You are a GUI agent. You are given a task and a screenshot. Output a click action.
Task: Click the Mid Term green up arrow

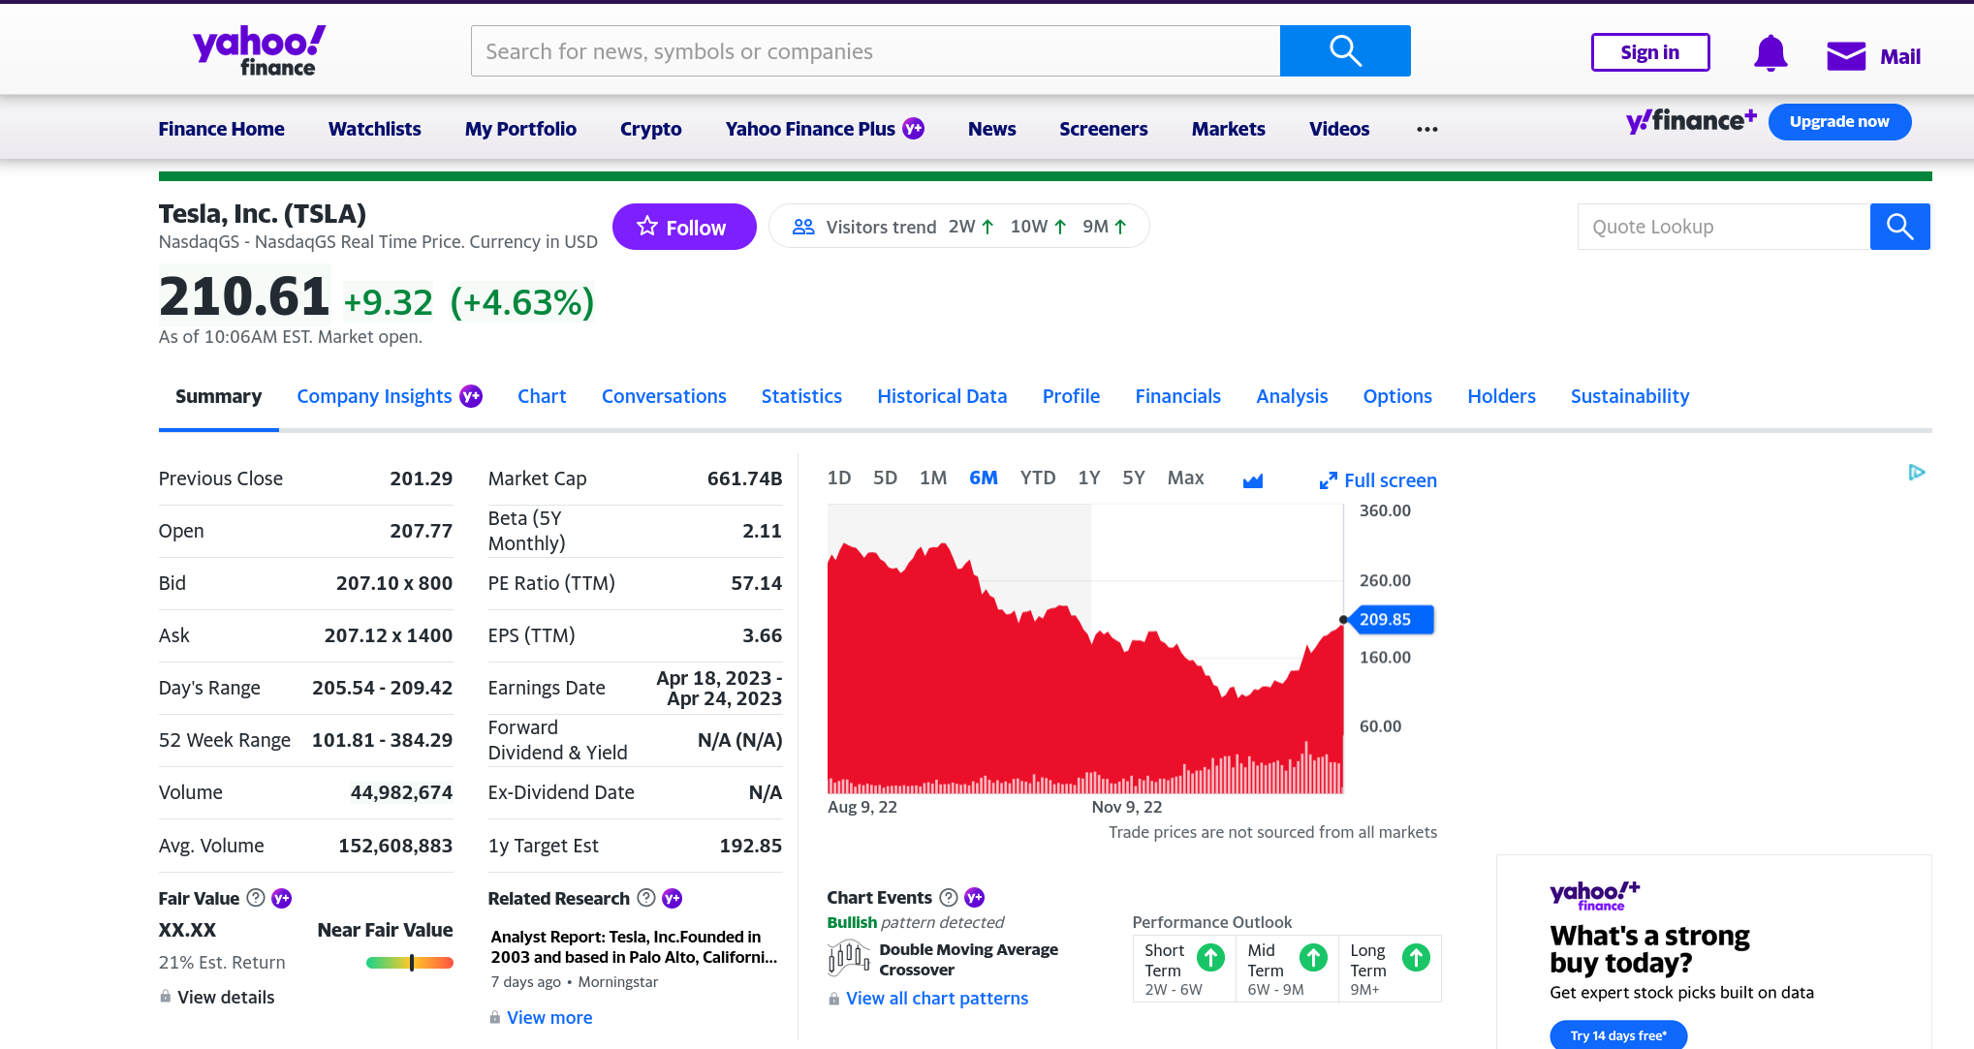tap(1313, 958)
